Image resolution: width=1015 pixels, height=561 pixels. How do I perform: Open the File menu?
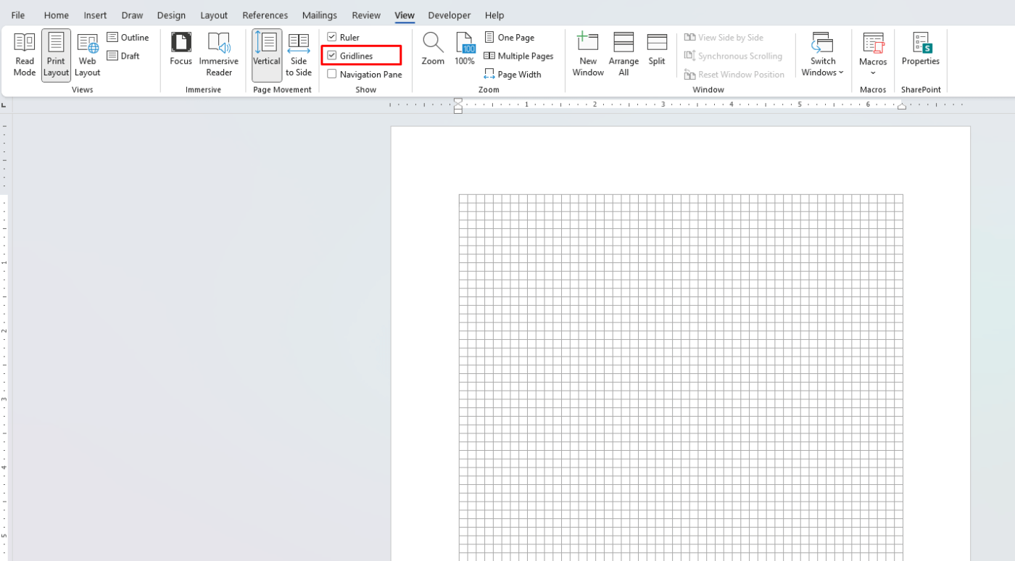[x=18, y=15]
